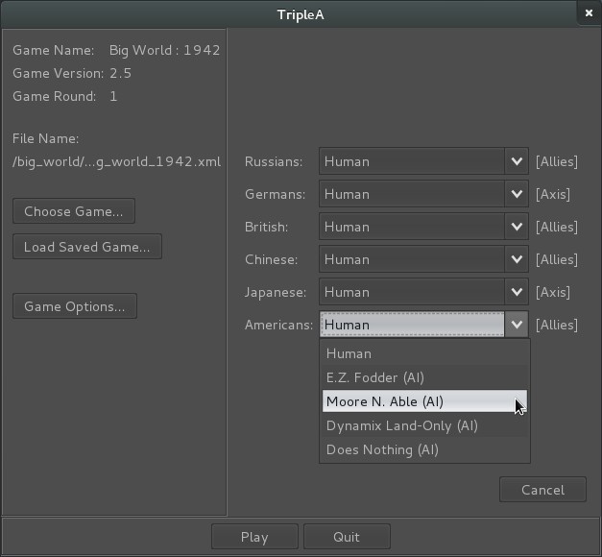
Task: Choose E.Z. Fodder (AI) option
Action: point(424,377)
